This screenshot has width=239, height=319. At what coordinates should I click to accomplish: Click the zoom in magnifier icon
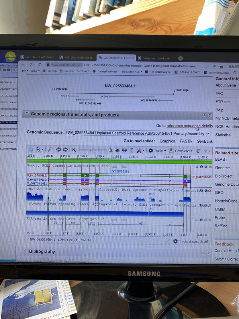(x=110, y=150)
